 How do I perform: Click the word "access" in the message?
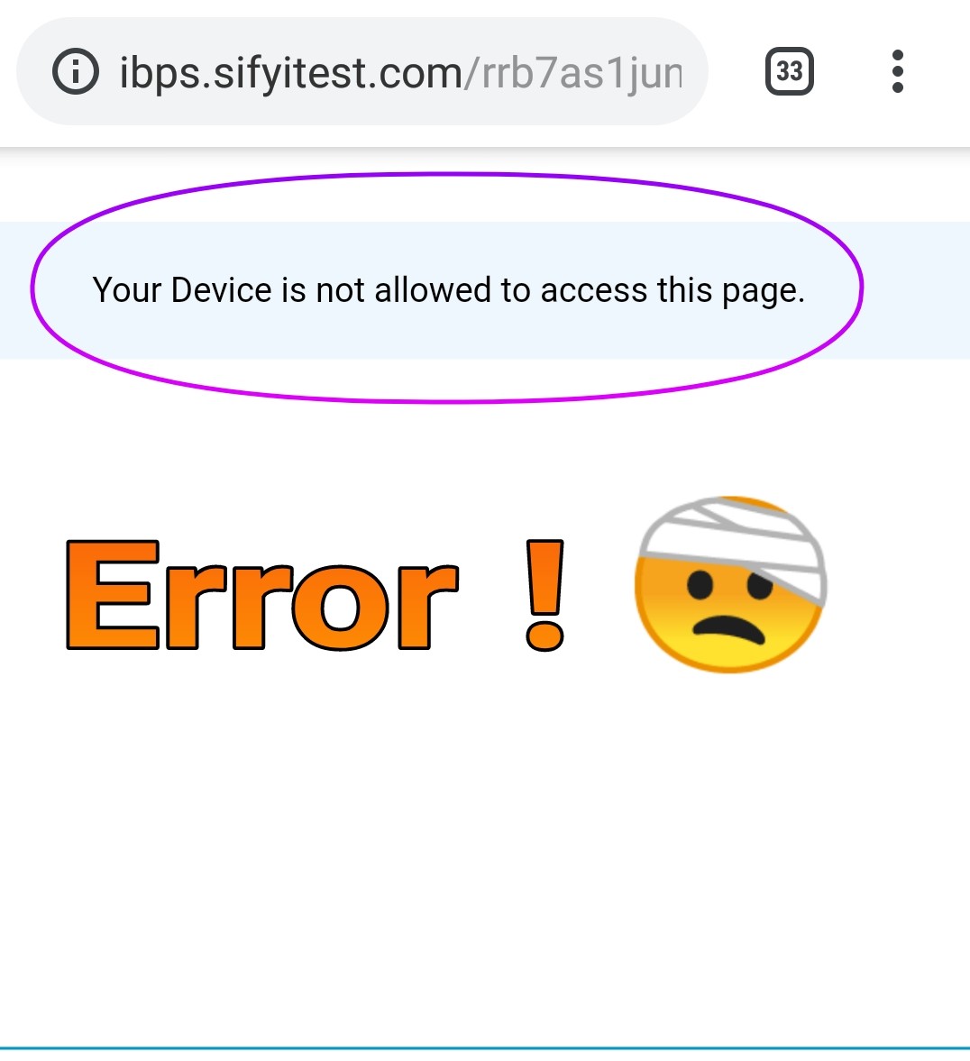(594, 291)
